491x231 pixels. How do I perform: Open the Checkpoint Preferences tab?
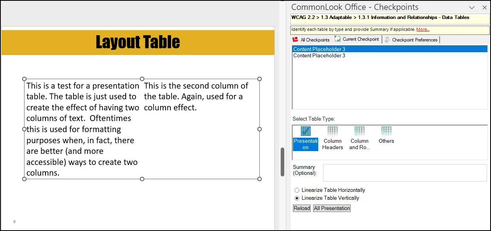pos(411,40)
